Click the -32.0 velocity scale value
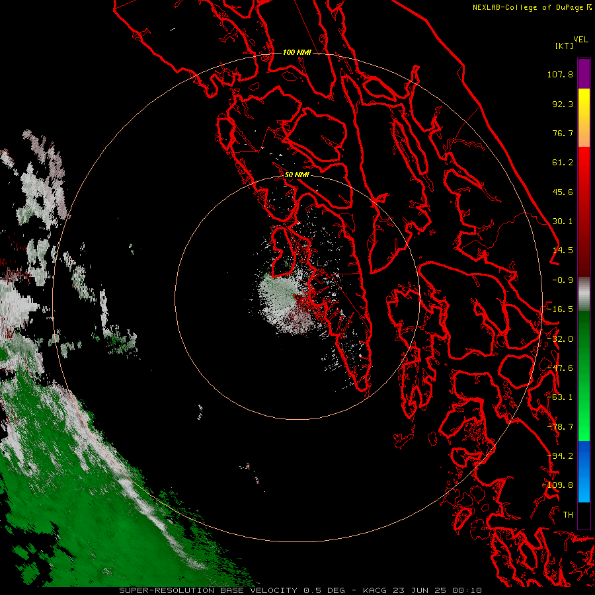Screen dimensions: 595x595 tap(560, 339)
